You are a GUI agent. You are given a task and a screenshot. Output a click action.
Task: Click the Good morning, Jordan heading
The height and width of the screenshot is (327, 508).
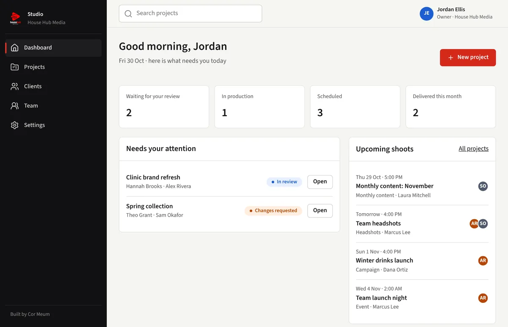tap(173, 47)
